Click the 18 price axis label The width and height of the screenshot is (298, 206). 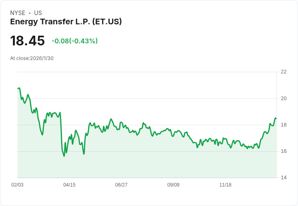point(283,125)
